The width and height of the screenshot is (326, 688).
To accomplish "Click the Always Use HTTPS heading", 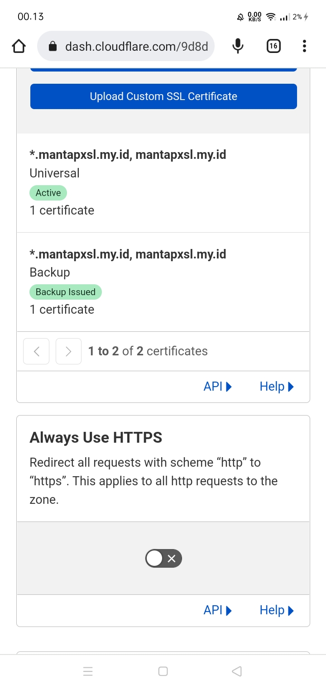I will 96,438.
